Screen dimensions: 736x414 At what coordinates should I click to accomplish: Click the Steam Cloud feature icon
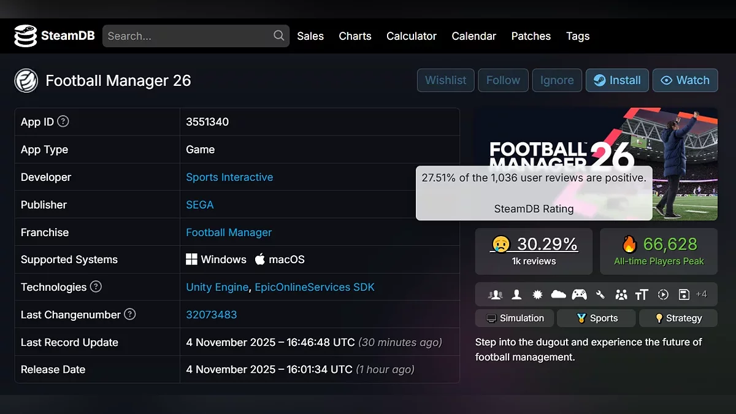[558, 294]
